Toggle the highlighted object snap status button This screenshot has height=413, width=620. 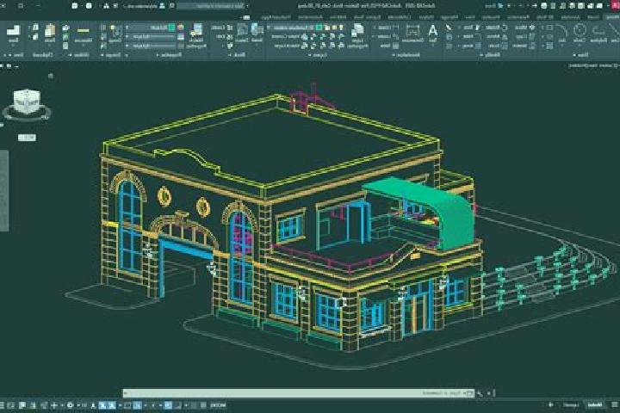[x=137, y=405]
